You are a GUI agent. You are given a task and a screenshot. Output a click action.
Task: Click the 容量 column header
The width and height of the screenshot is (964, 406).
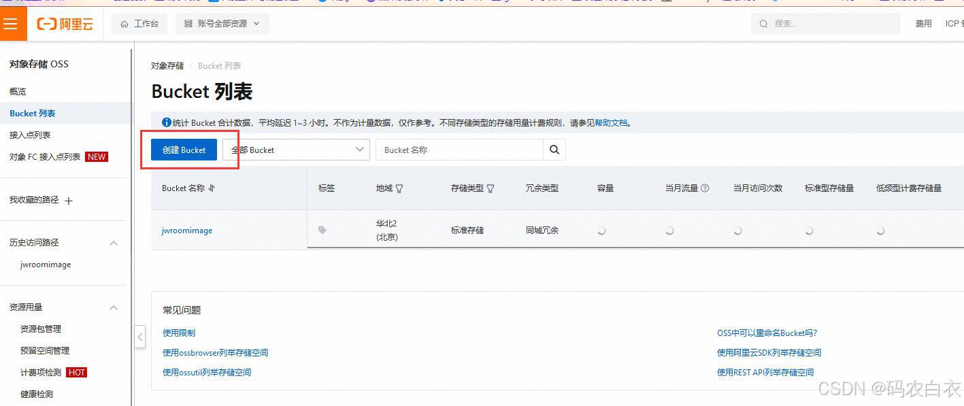click(605, 188)
